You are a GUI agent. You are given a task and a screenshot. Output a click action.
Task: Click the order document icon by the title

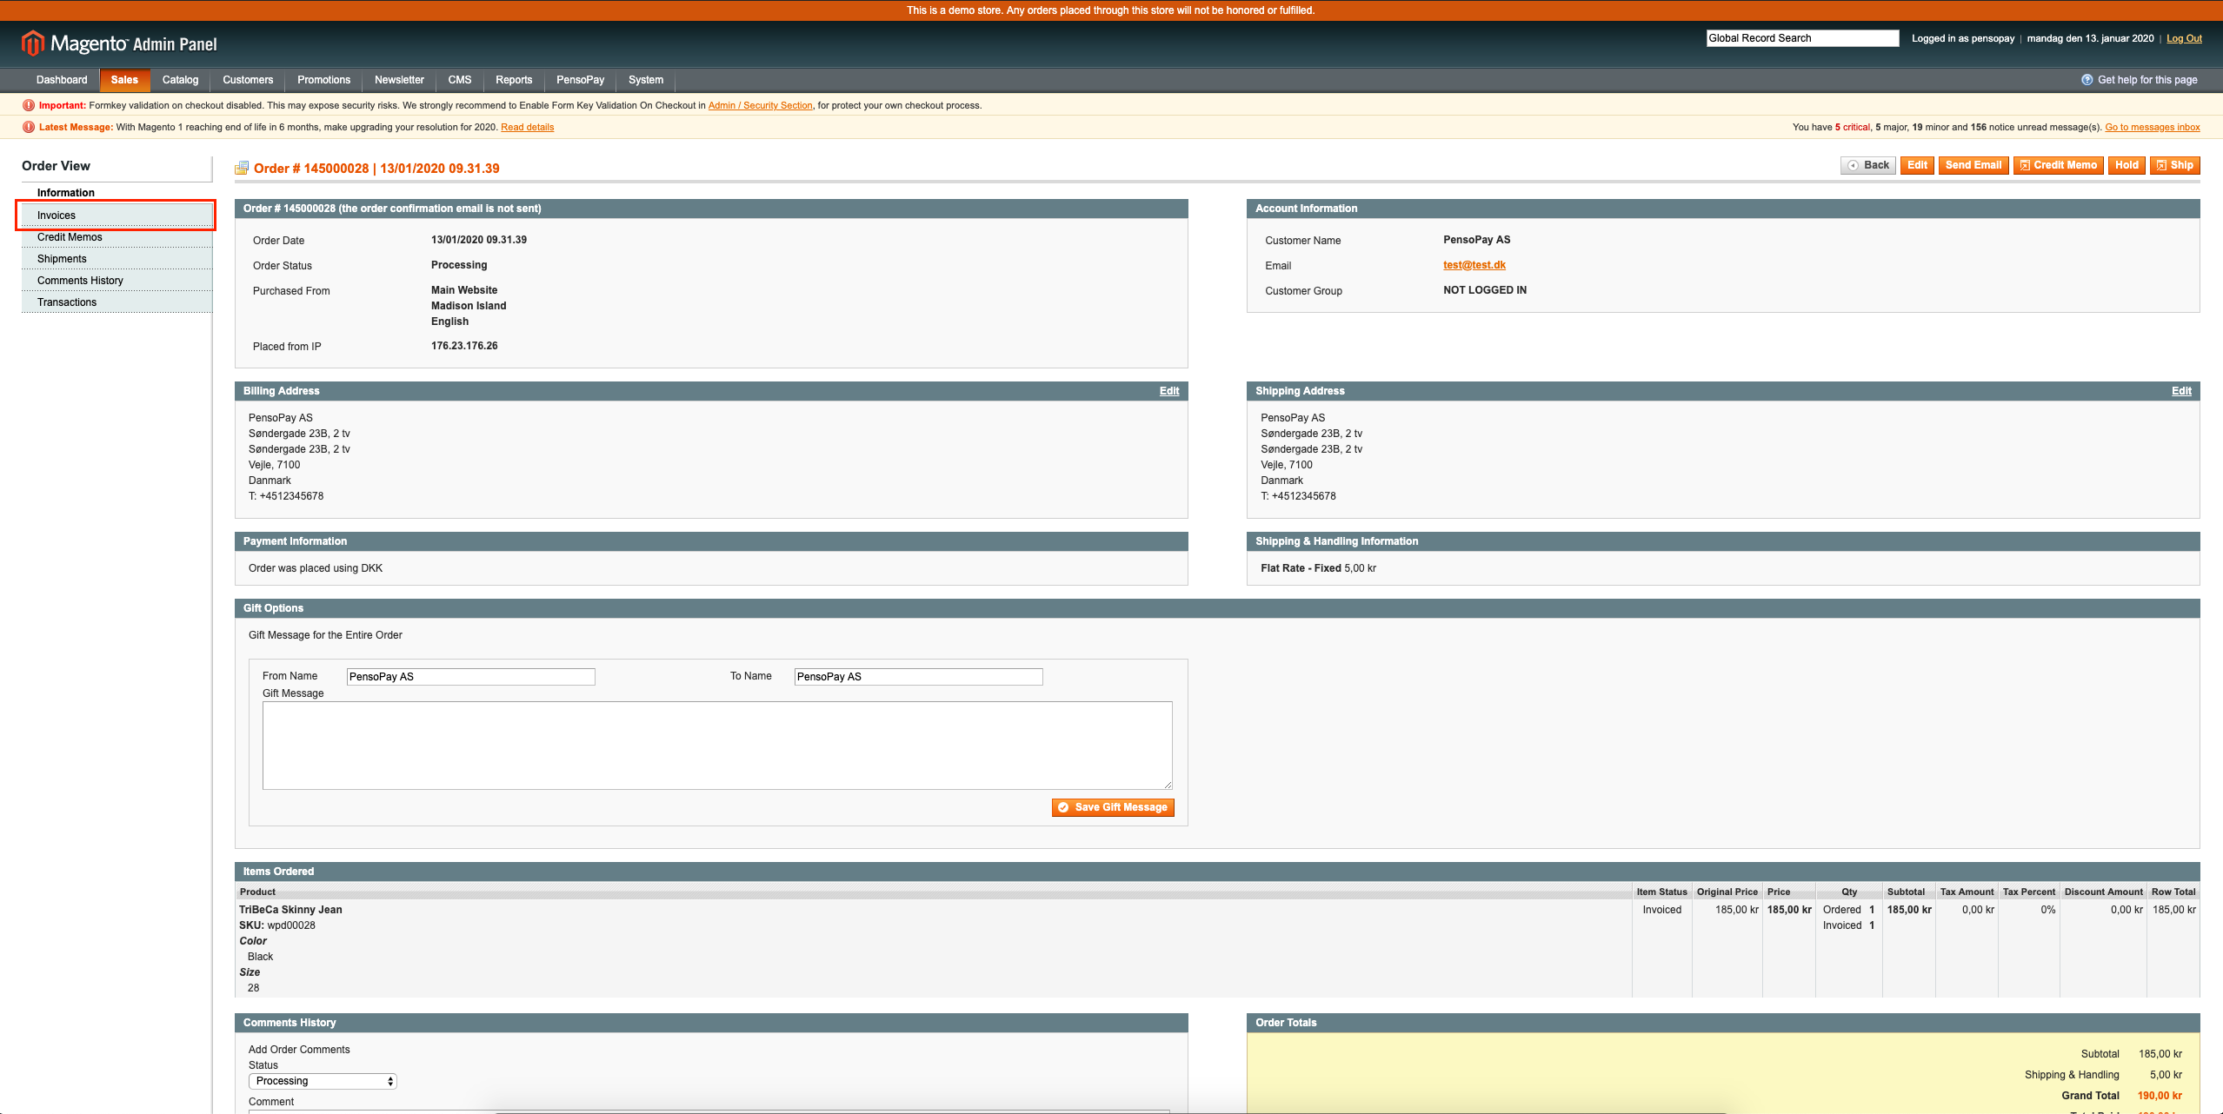(242, 168)
